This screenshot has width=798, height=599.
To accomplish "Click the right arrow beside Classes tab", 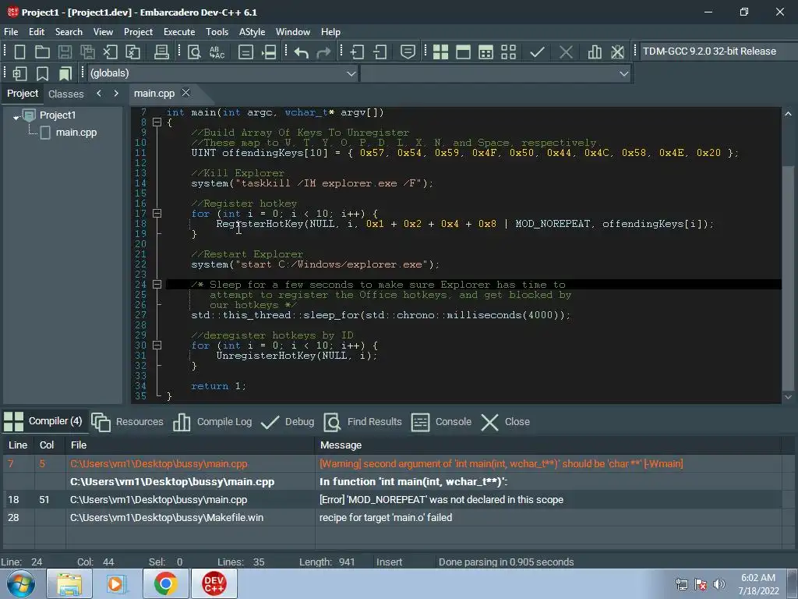I will (x=116, y=94).
